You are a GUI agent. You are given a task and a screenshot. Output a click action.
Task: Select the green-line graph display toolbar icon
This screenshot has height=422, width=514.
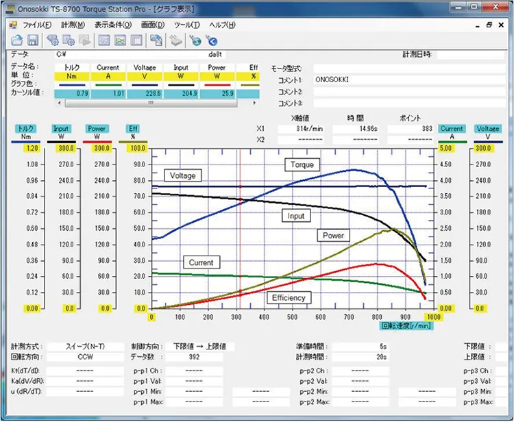pos(121,40)
